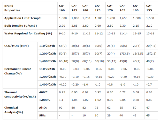160x122 pixels.
Task: Click the CA-190 column header
Action: (62, 8)
